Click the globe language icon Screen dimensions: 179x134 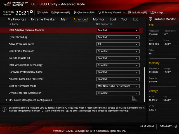pos(38,12)
